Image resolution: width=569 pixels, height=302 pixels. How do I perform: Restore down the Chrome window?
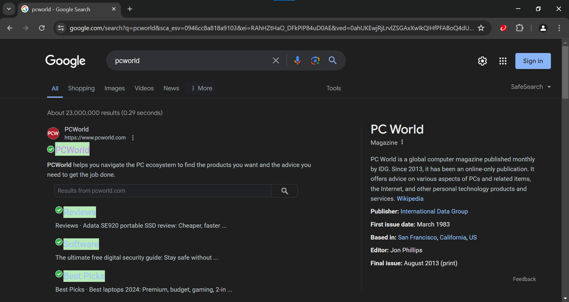coord(538,9)
